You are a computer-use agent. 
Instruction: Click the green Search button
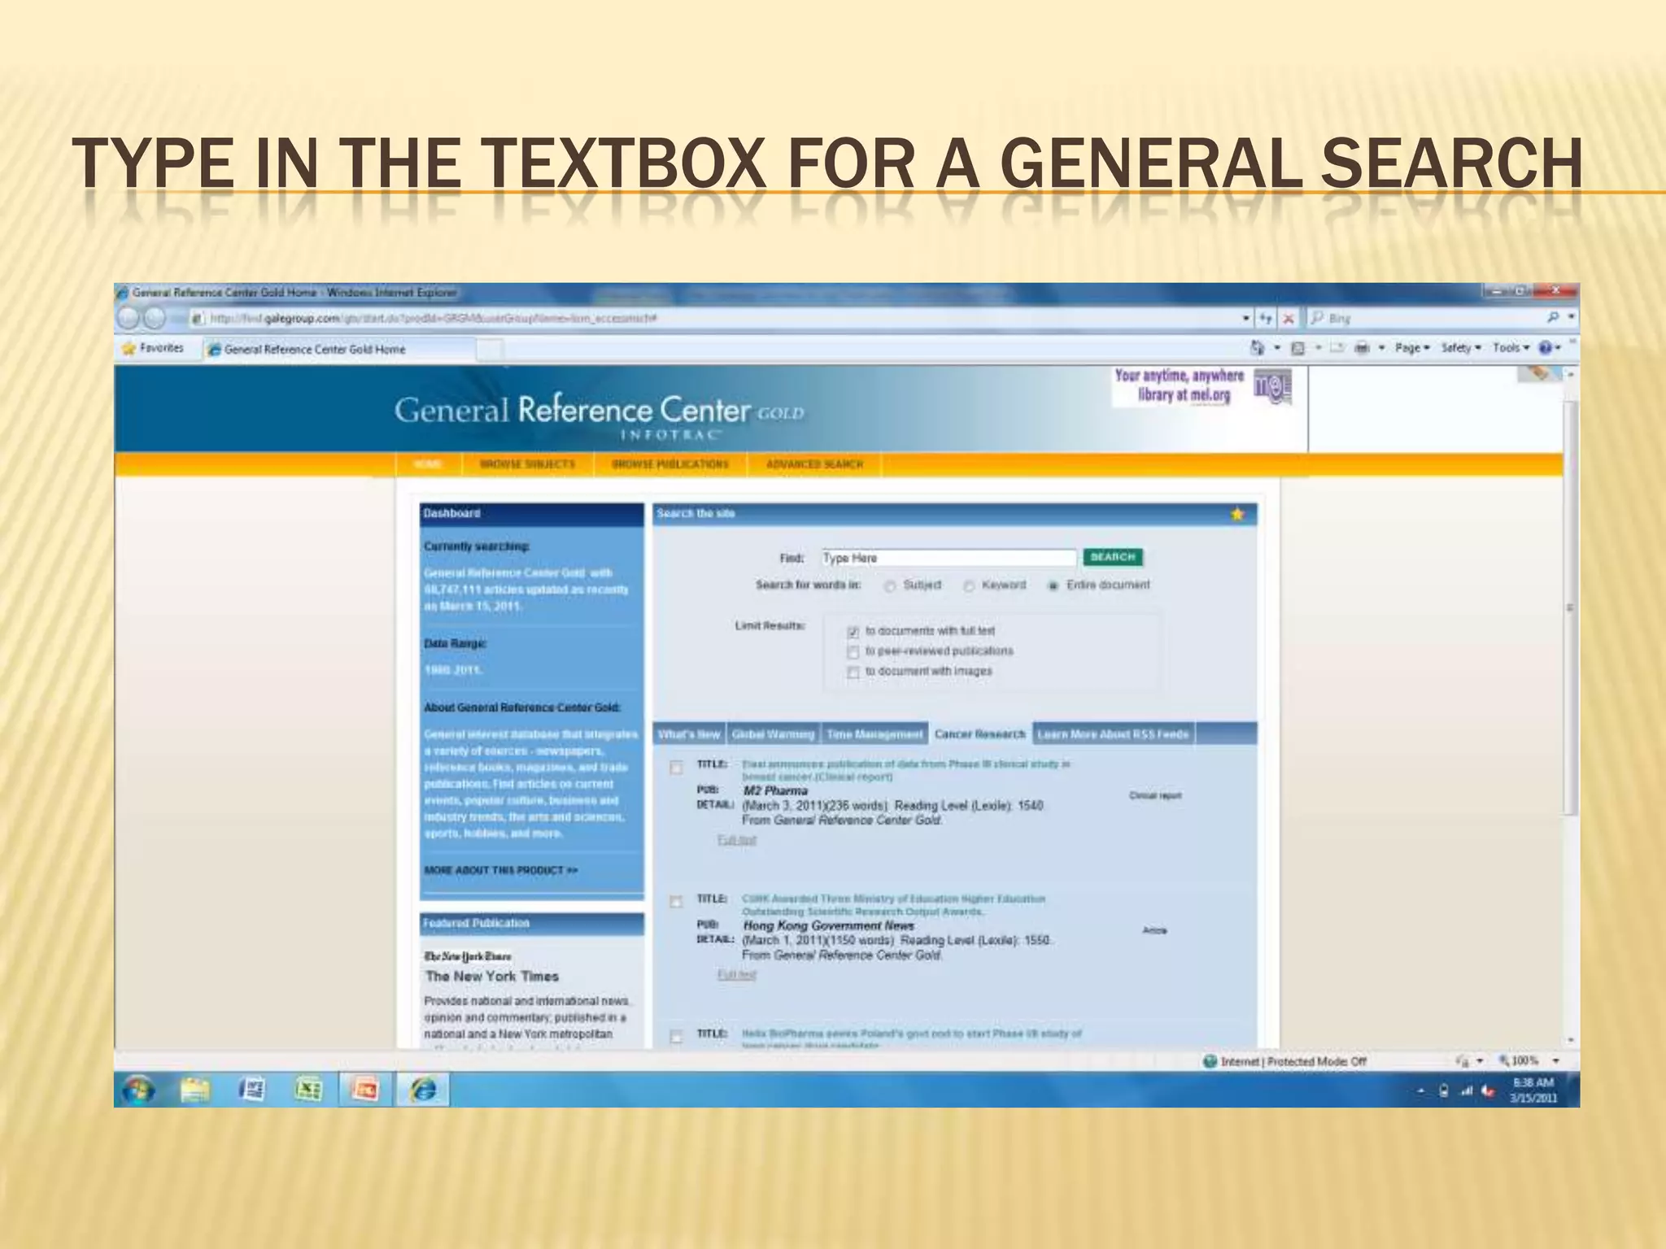1112,557
